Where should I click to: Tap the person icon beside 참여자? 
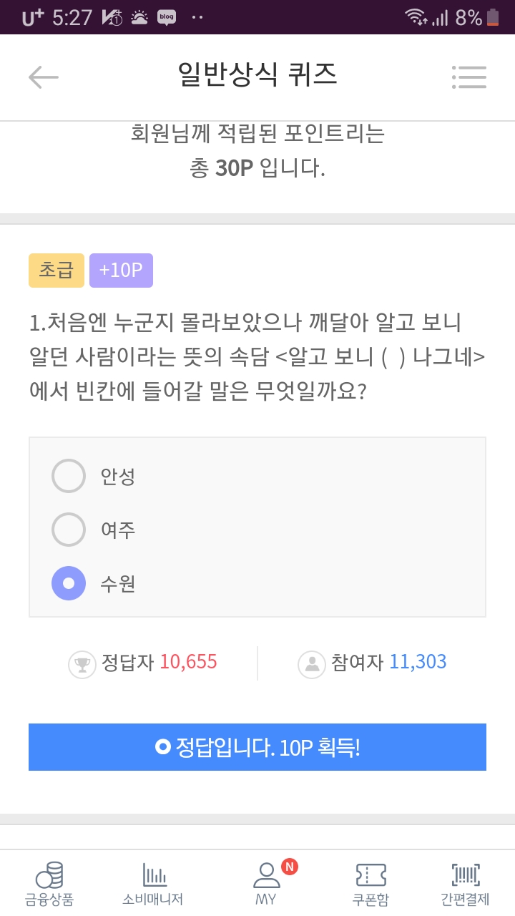pos(312,663)
